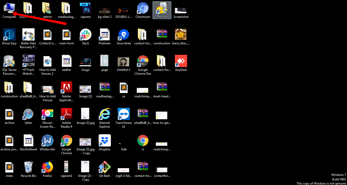Image resolution: width=347 pixels, height=185 pixels.
Task: Launch Adobe Reader 9 shortcut
Action: tap(67, 118)
